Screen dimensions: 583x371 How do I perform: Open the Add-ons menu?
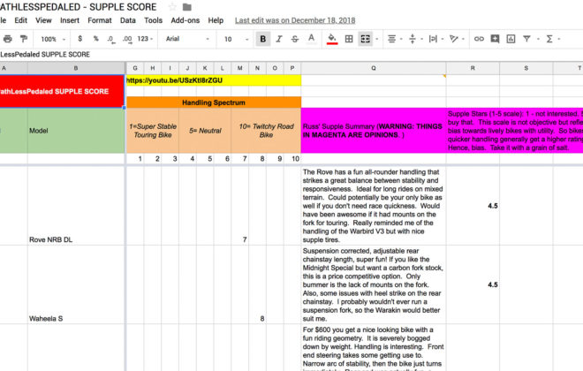[185, 19]
